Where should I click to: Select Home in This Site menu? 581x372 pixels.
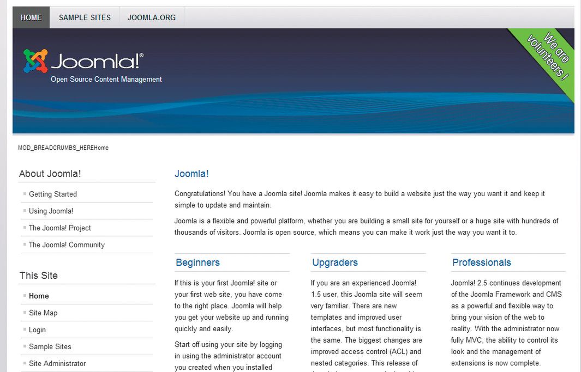[x=39, y=296]
